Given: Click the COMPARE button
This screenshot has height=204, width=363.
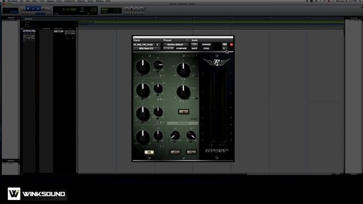Looking at the screenshot, I should pyautogui.click(x=181, y=48).
